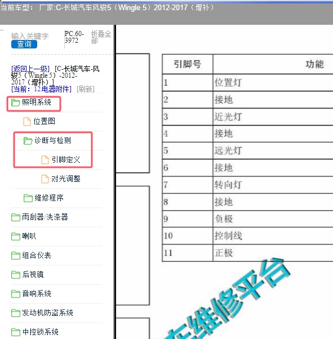Click the 接地 cell in row 8
The width and height of the screenshot is (333, 339).
click(273, 202)
